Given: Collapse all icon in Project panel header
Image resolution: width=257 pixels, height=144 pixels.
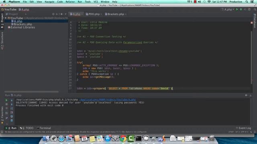Looking at the screenshot, I should pyautogui.click(x=57, y=14).
